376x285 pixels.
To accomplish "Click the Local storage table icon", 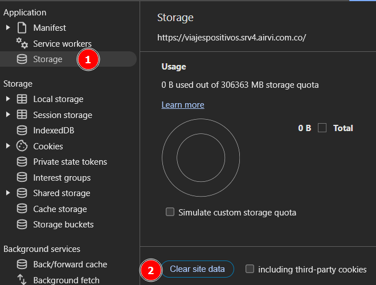I will pos(22,99).
